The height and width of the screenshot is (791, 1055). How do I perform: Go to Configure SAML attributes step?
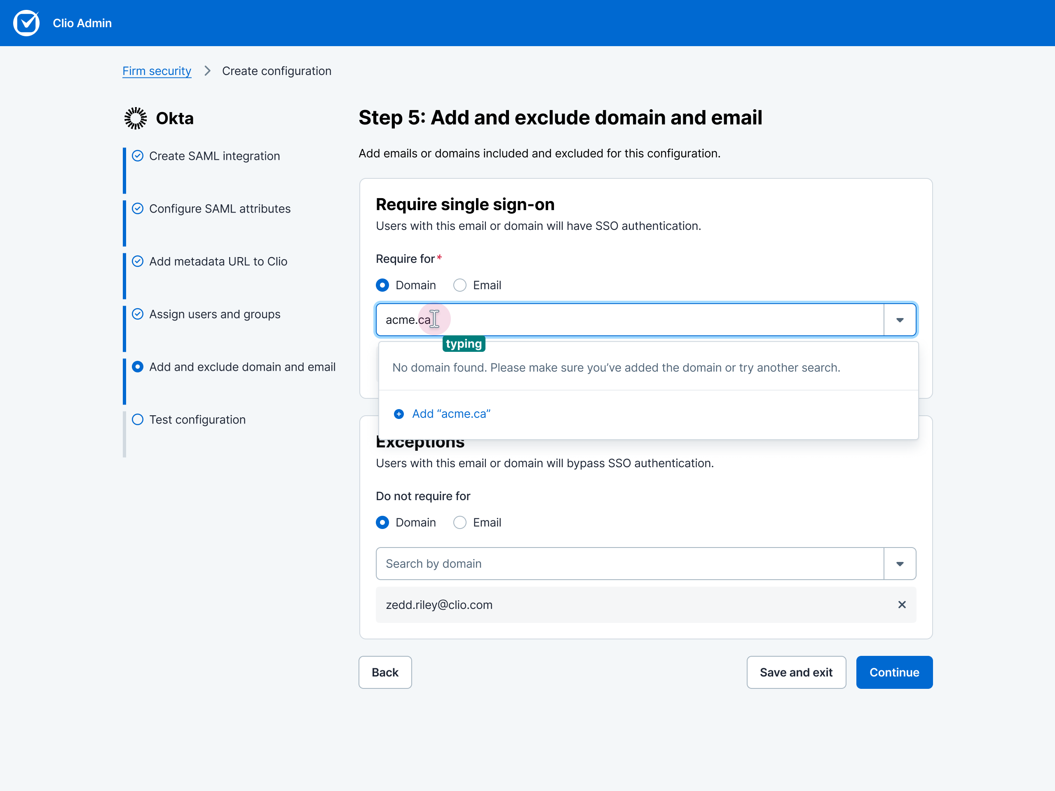pyautogui.click(x=220, y=209)
